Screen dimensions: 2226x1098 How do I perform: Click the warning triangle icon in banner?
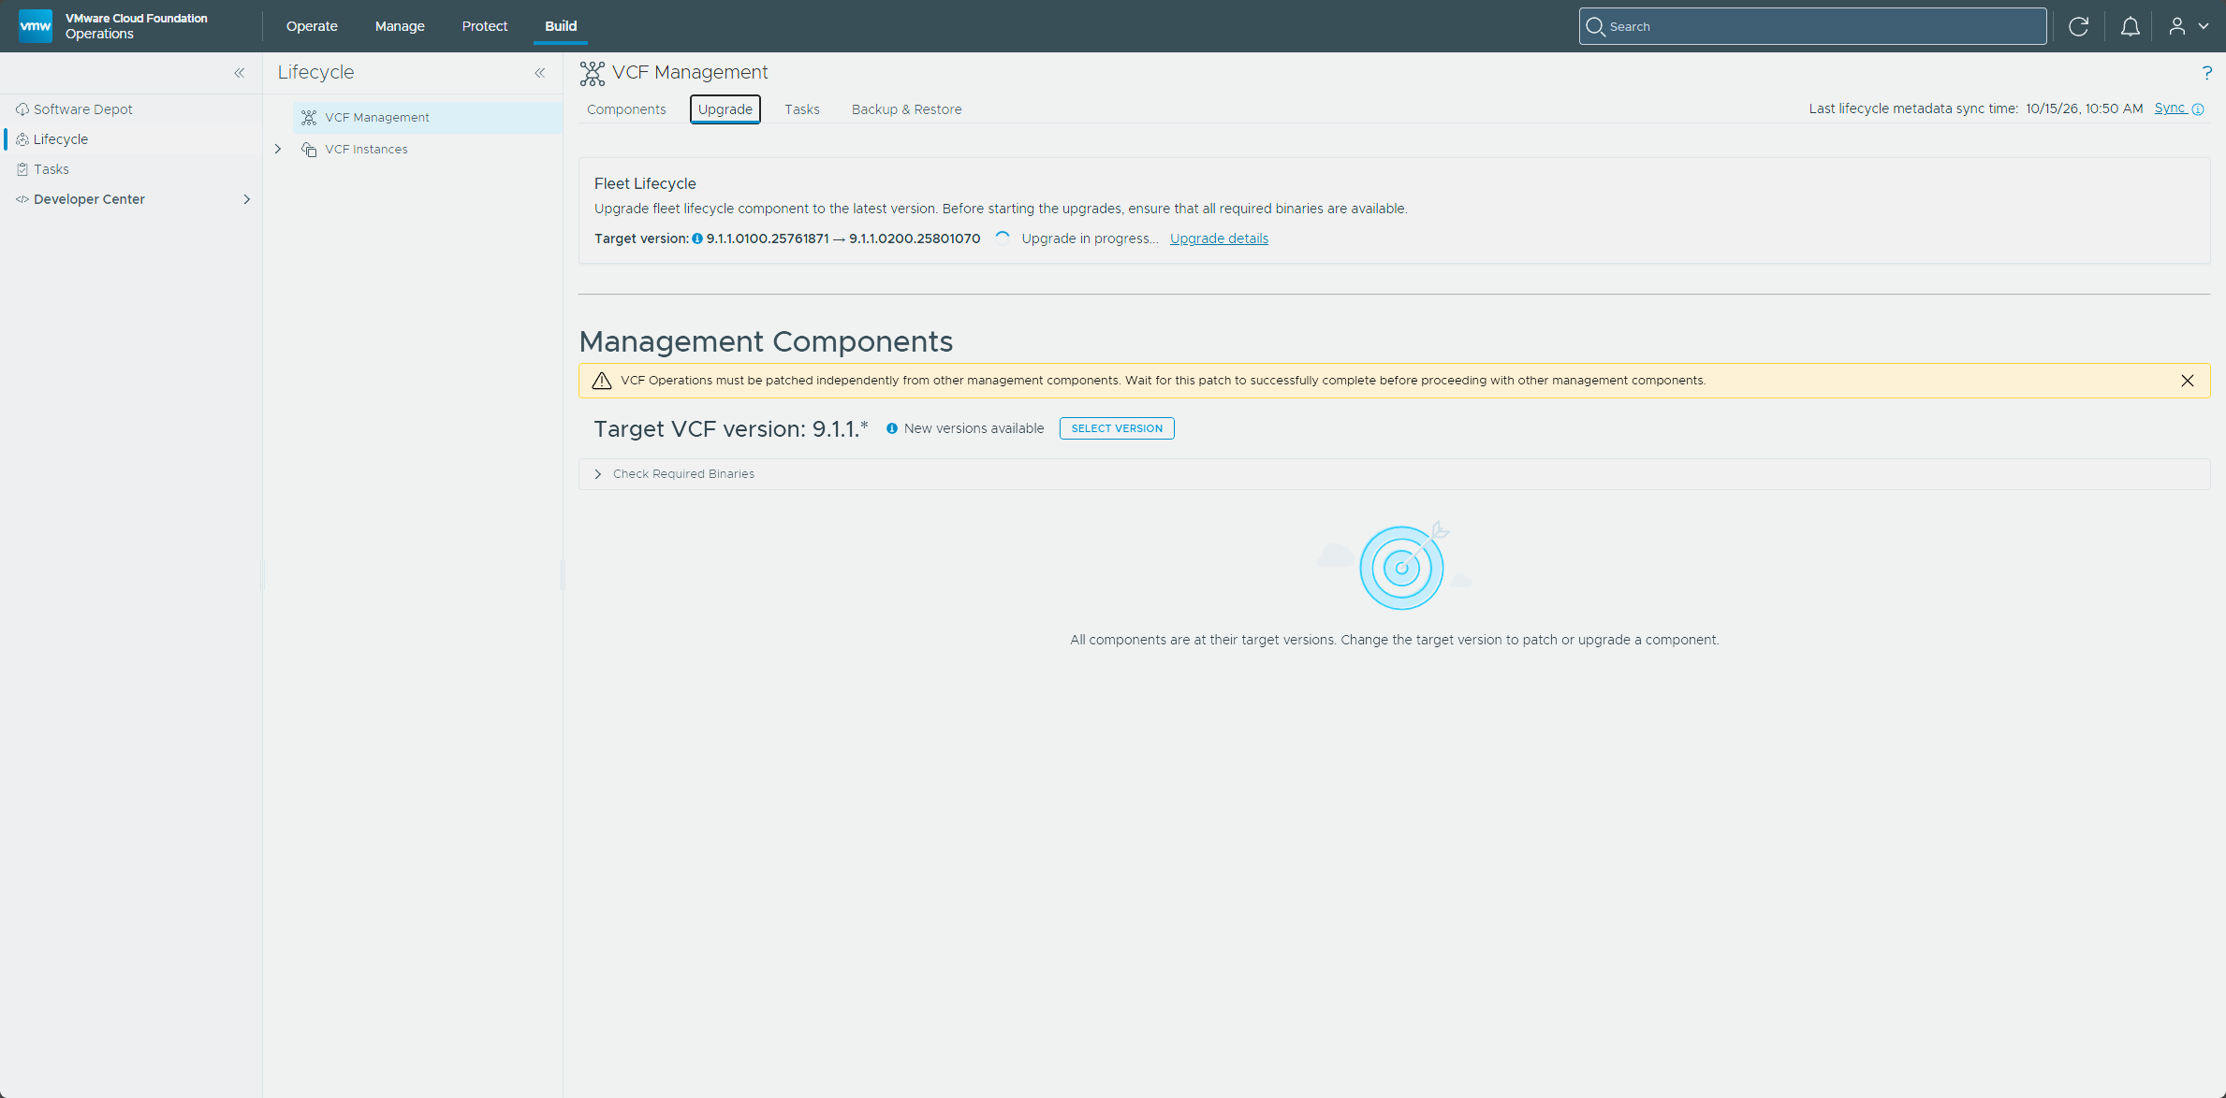[x=602, y=381]
